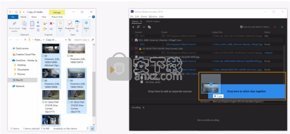Click Up arrow in Explorer navigation
Image resolution: width=290 pixels, height=134 pixels.
[x=25, y=40]
